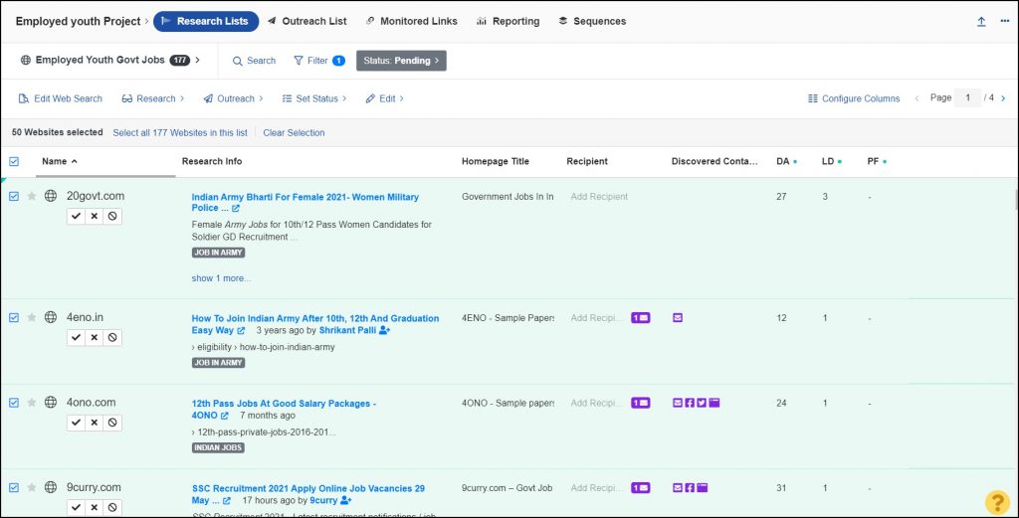1019x518 pixels.
Task: Open the Reporting tab
Action: (509, 22)
